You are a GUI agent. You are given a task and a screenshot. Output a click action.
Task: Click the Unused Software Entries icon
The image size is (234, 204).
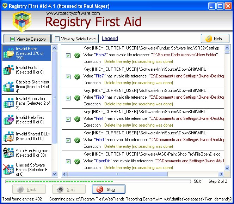8,169
